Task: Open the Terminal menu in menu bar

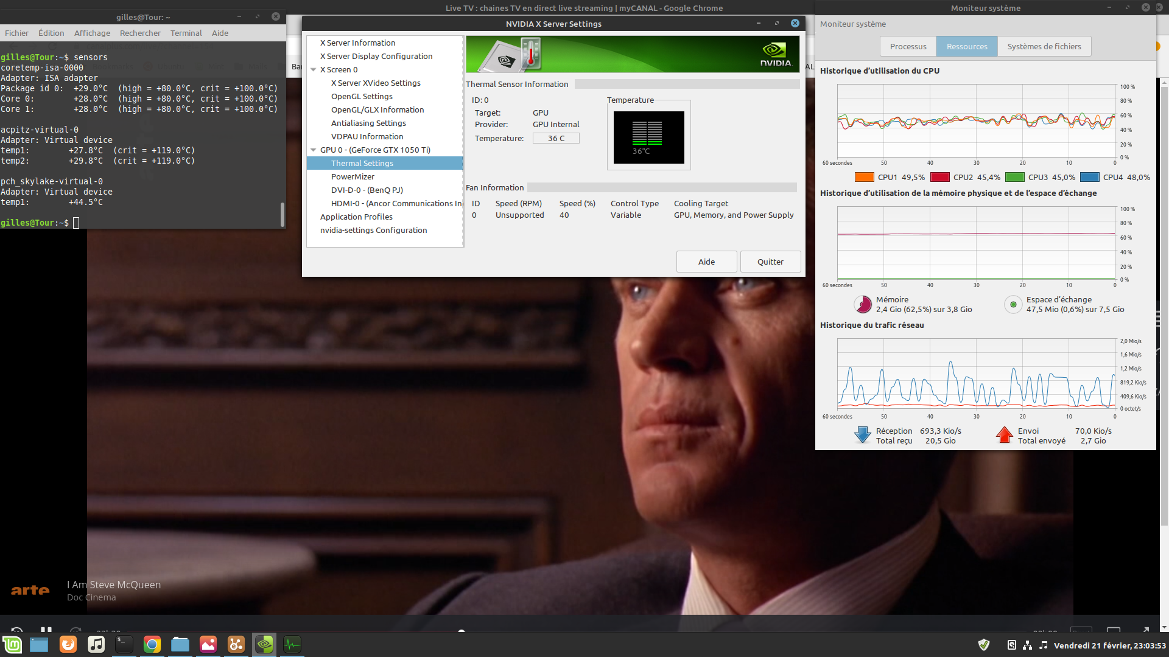Action: click(x=186, y=33)
